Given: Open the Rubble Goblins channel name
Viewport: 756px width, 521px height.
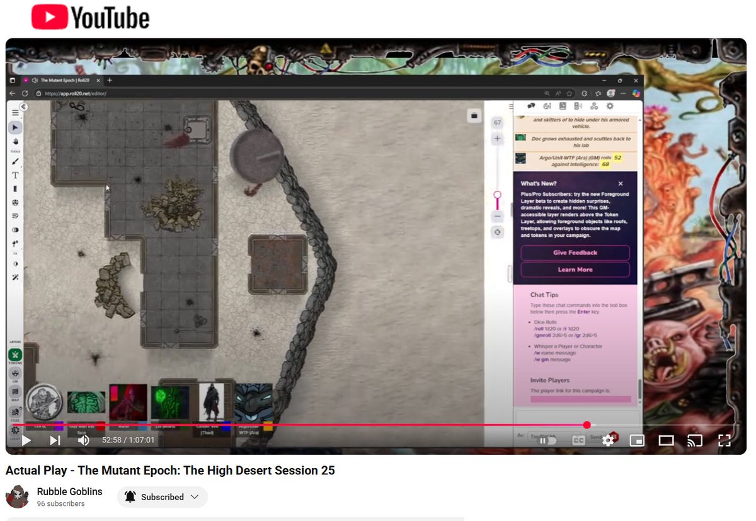Looking at the screenshot, I should pyautogui.click(x=69, y=491).
